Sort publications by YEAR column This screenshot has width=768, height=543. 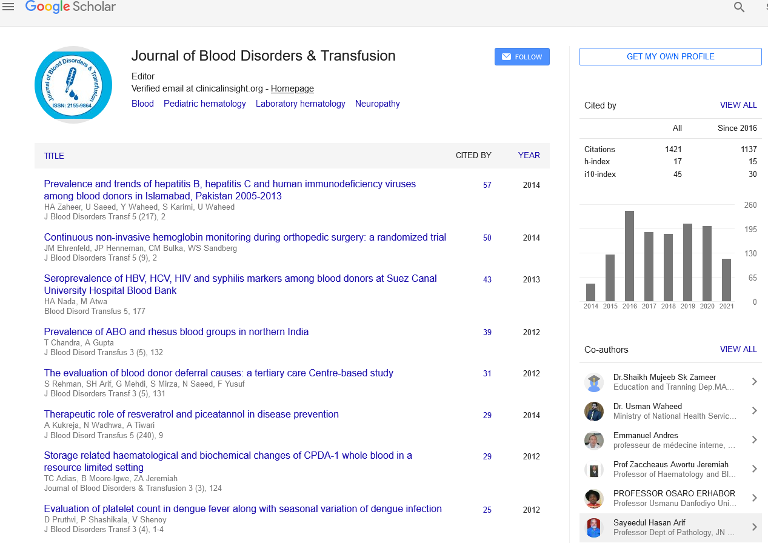[x=529, y=156]
